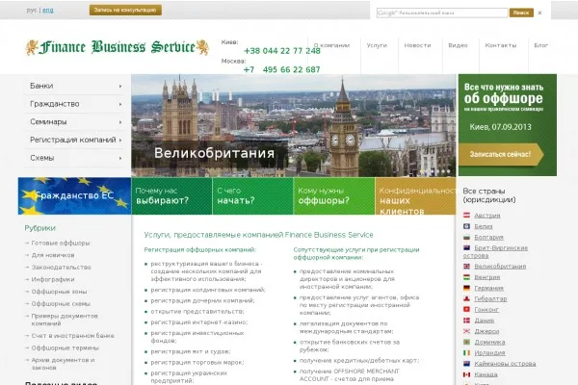Click the Belize flag icon
This screenshot has height=385, width=578.
[x=466, y=226]
